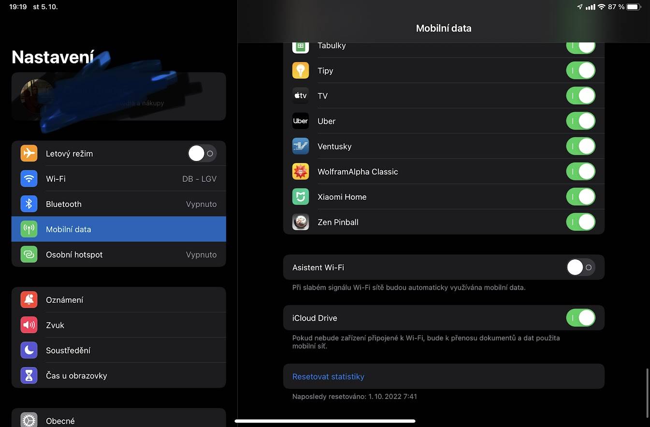
Task: Tap Bluetooth Vypnuto status text
Action: point(201,204)
